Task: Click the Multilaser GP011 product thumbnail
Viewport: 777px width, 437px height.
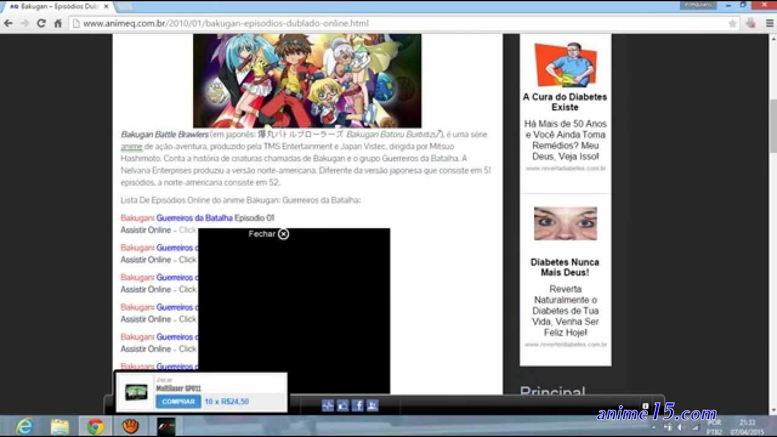Action: [136, 392]
